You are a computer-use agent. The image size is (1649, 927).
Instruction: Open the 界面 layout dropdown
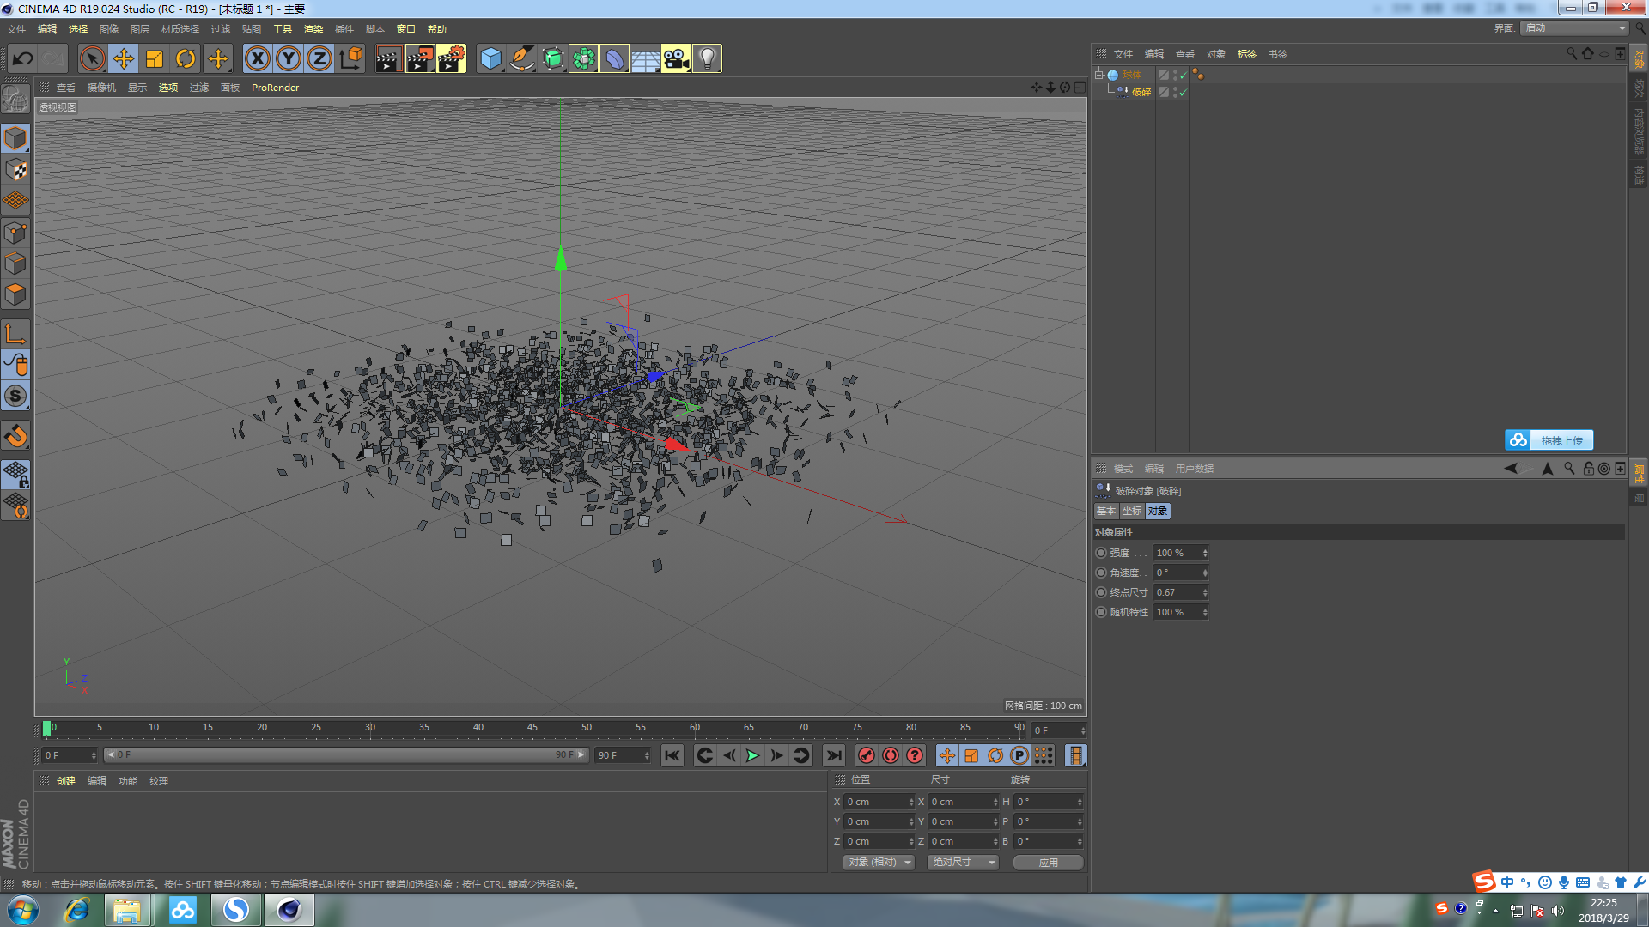1575,28
